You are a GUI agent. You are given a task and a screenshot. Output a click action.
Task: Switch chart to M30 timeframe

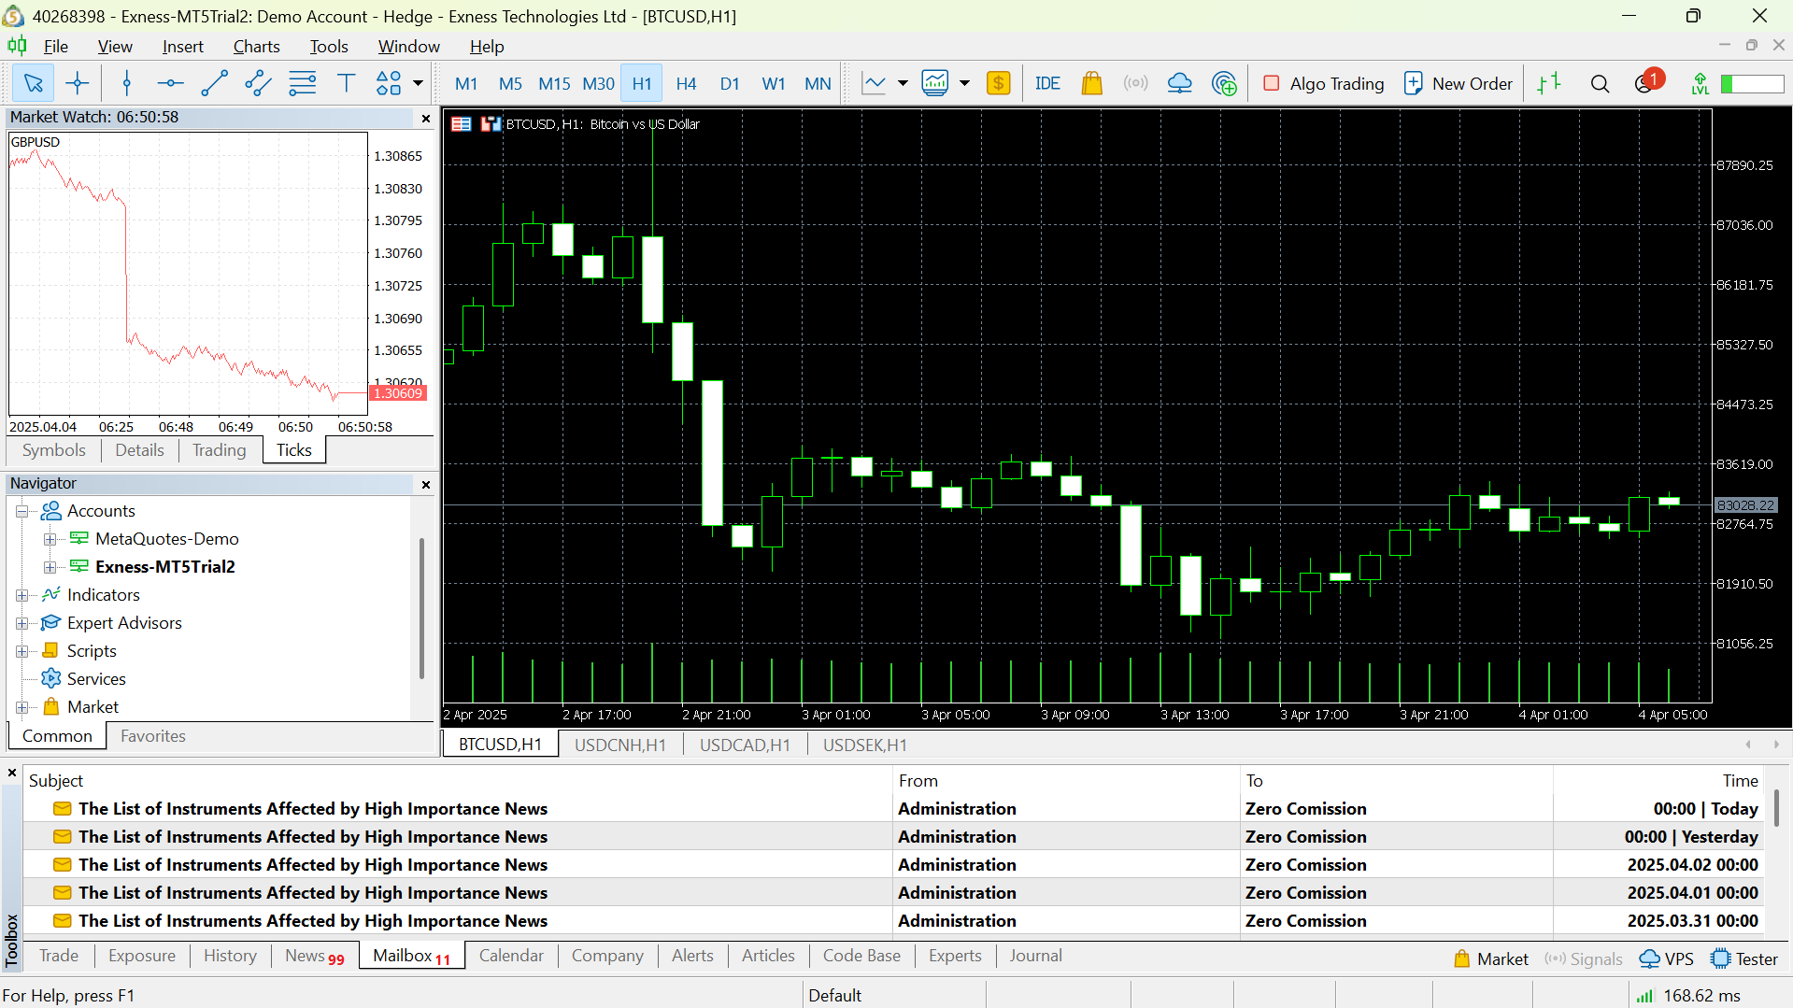pyautogui.click(x=598, y=84)
